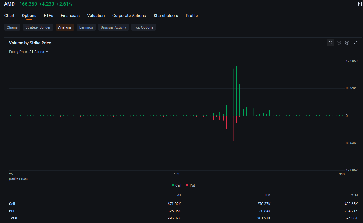Open the Financials tab
The image size is (363, 223).
click(x=70, y=16)
